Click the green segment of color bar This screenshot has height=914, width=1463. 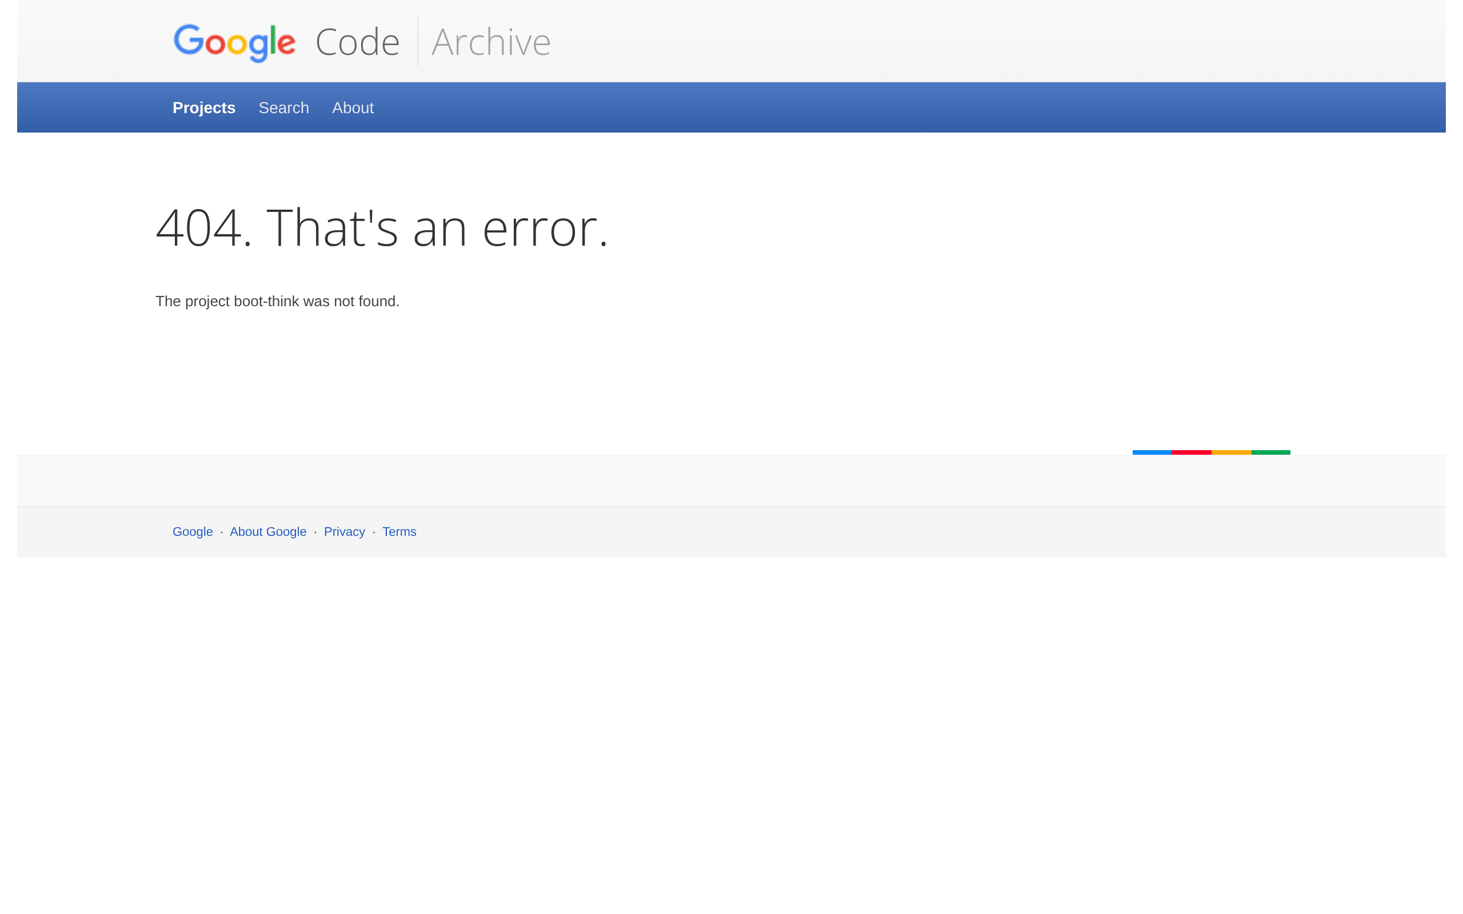[1271, 452]
